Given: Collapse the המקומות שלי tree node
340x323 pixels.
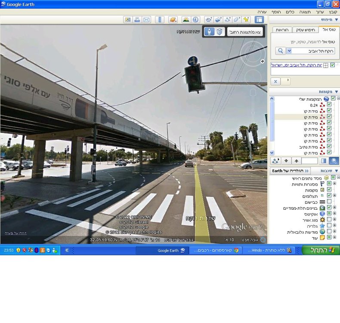Looking at the screenshot, I should 338,98.
